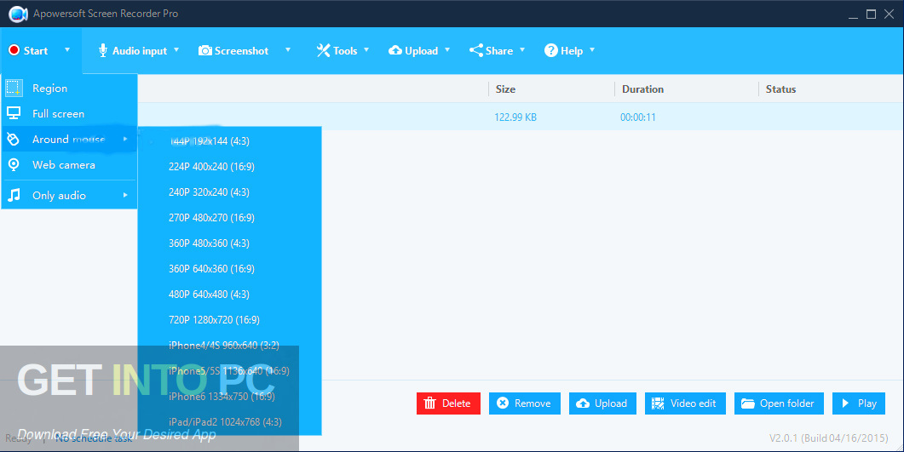Click the No schedule task link
The height and width of the screenshot is (452, 904).
pos(94,438)
